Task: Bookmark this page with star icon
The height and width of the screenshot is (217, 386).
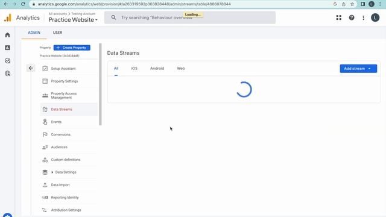Action: click(x=352, y=4)
